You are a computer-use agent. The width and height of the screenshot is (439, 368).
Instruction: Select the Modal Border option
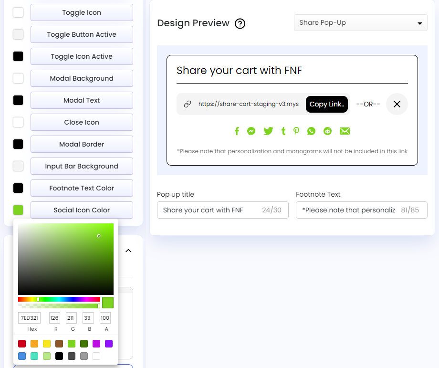point(82,144)
